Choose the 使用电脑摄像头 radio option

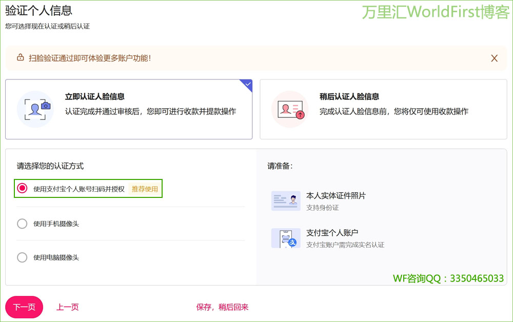click(22, 257)
